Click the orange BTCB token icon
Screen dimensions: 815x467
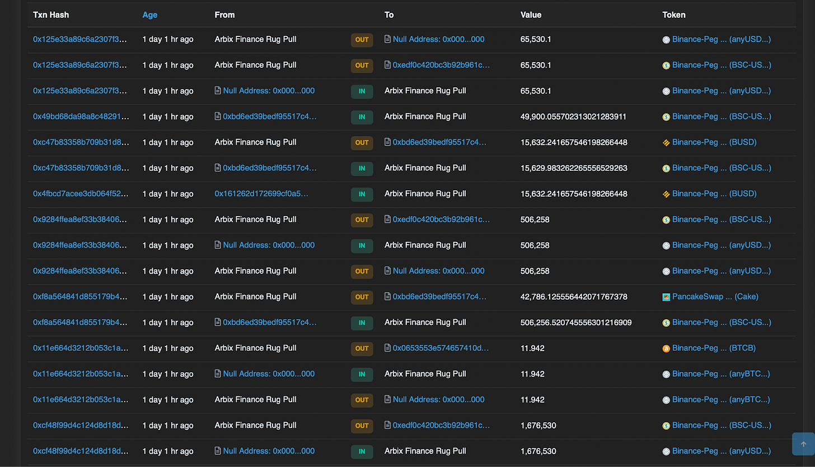click(x=666, y=348)
